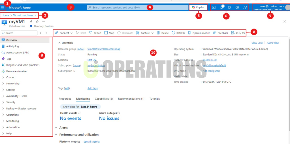Click Feedback in the command bar
Screen dimensions: 290x144
click(x=221, y=33)
